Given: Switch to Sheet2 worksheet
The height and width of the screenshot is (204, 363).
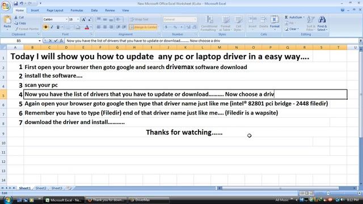Looking at the screenshot, I should [x=41, y=188].
